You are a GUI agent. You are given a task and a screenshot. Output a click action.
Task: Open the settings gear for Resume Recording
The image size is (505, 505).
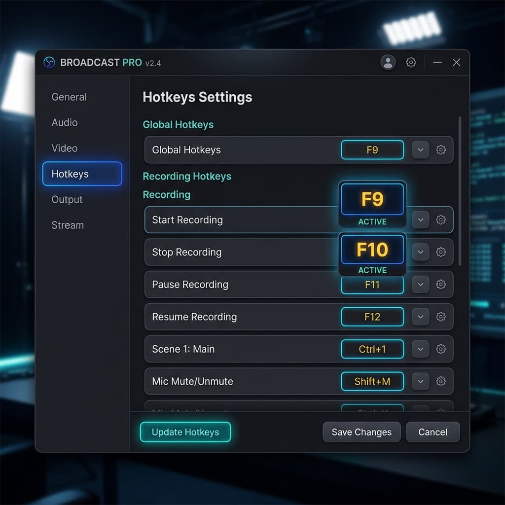coord(441,317)
